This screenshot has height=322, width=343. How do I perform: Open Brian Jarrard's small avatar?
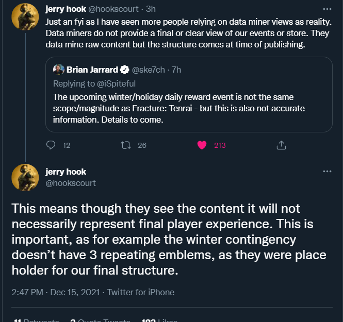[x=59, y=70]
